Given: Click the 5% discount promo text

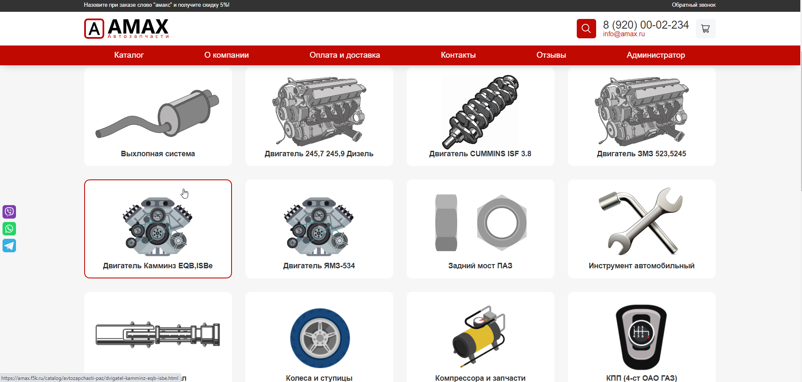Looking at the screenshot, I should point(157,5).
